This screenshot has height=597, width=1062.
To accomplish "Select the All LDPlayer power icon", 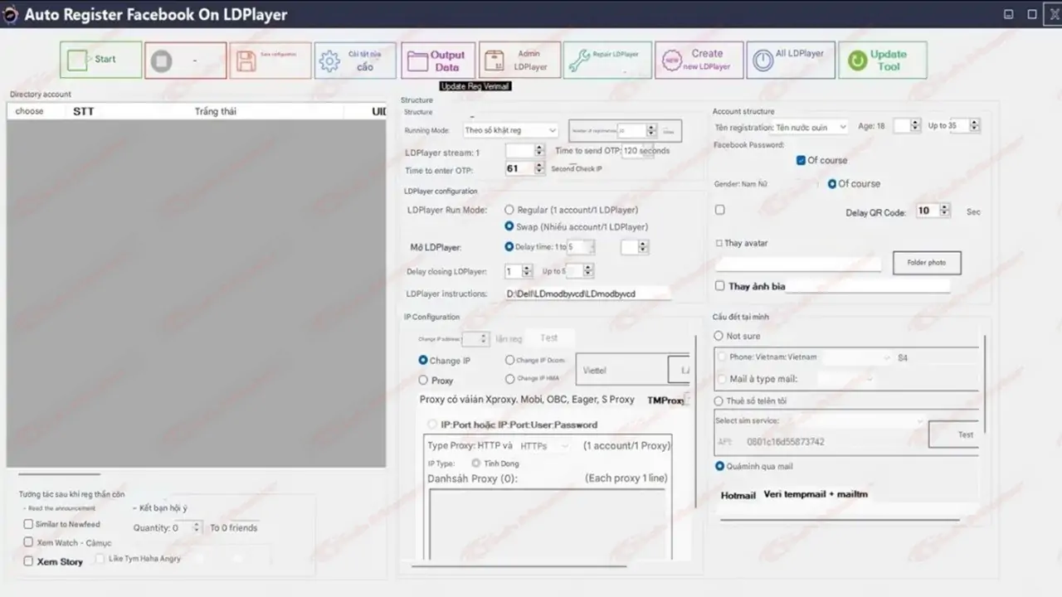I will tap(764, 58).
